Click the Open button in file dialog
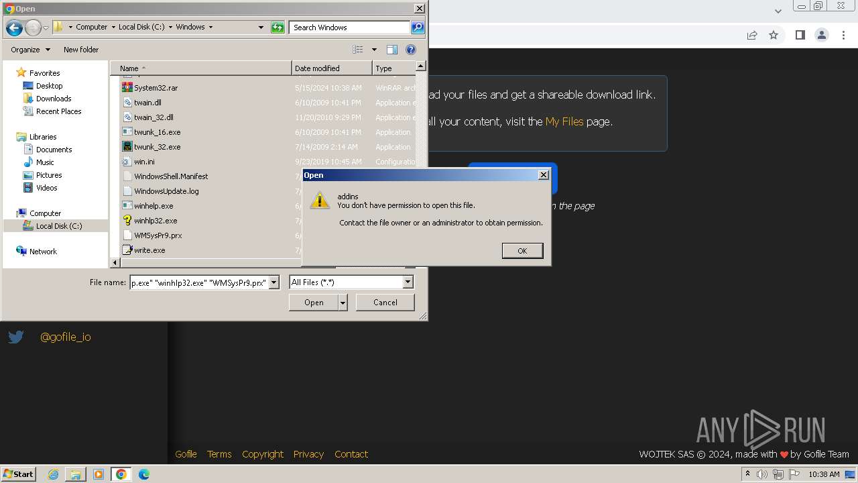Screen dimensions: 858x483 [x=314, y=303]
